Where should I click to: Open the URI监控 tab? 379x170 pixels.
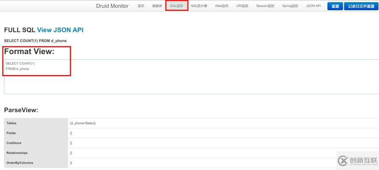coord(242,6)
